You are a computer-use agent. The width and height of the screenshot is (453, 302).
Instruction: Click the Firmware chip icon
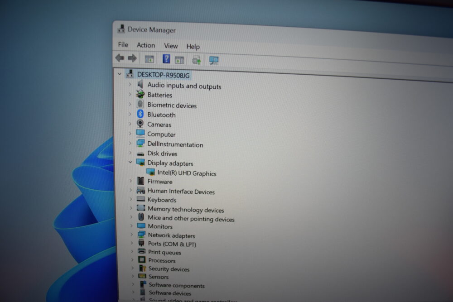(x=141, y=181)
